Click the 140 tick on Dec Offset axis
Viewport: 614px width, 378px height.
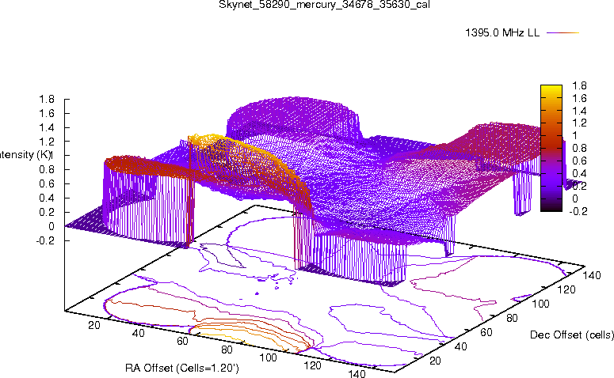coord(592,275)
